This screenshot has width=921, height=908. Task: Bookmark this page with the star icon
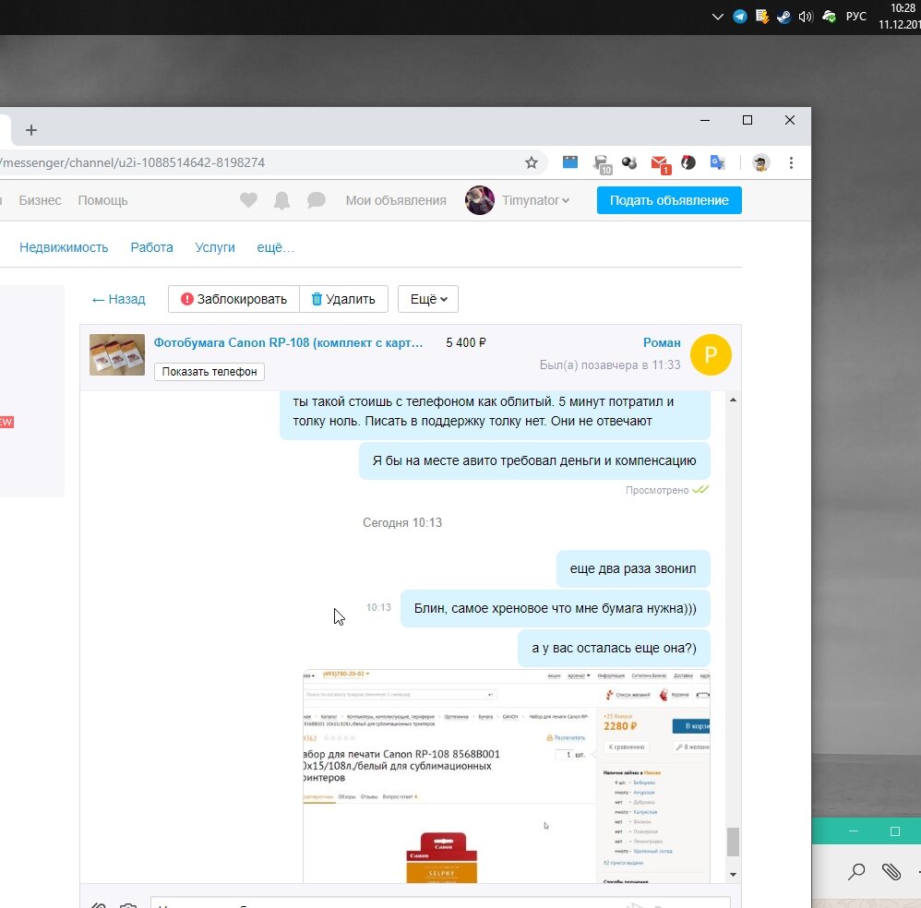(x=531, y=162)
